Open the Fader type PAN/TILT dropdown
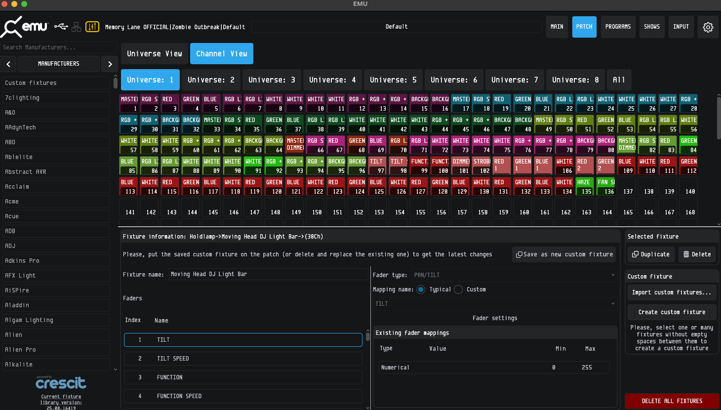The image size is (721, 410). [x=514, y=275]
